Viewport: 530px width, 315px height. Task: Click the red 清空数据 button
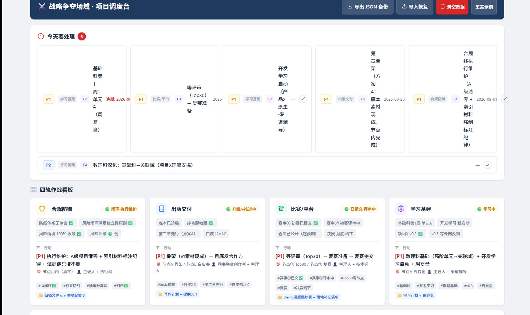(452, 7)
